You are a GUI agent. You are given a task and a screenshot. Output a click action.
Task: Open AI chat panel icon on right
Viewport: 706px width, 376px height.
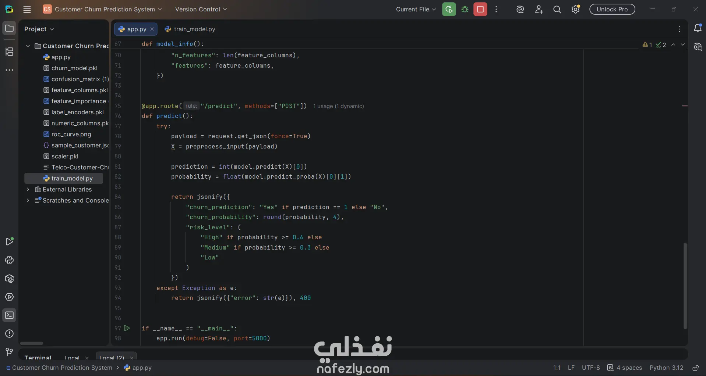coord(698,47)
